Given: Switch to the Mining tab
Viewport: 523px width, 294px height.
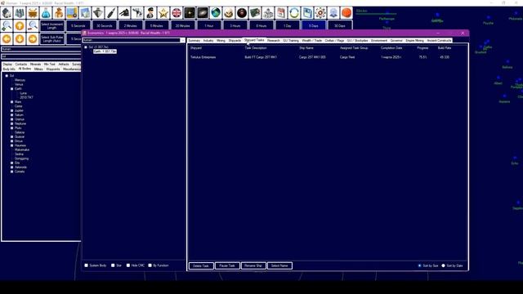Looking at the screenshot, I should pos(221,40).
